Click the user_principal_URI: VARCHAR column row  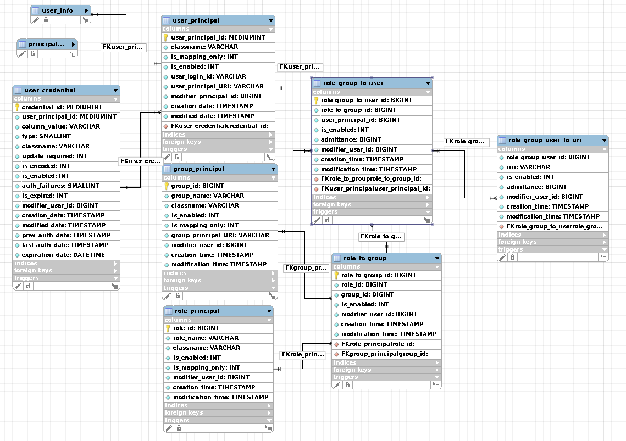217,86
